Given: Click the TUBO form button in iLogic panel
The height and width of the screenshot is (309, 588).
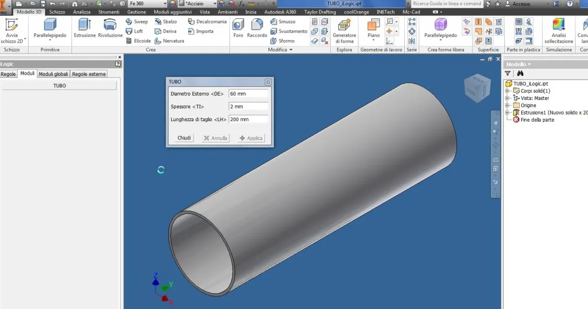Looking at the screenshot, I should (x=59, y=85).
